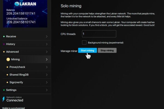The image size is (164, 109).
Task: Click the Stop mining button
Action: [107, 50]
